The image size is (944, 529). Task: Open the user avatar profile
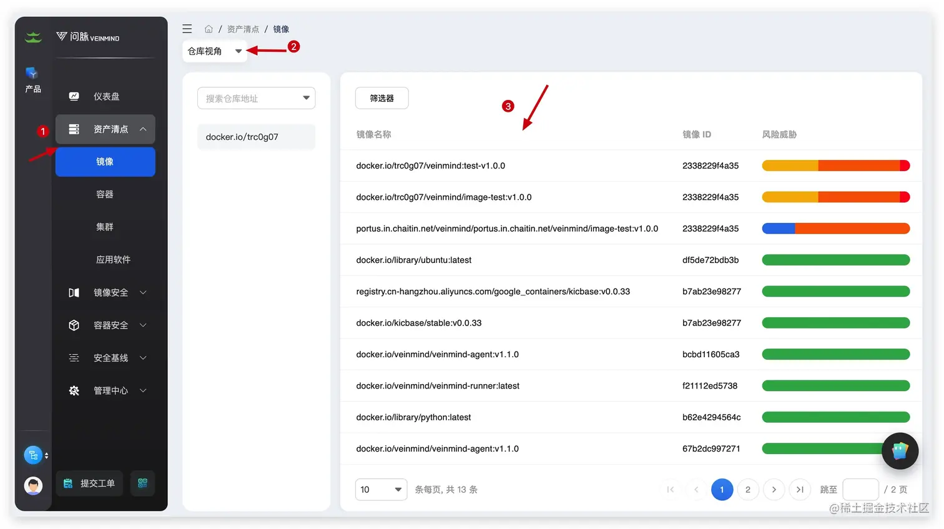click(33, 485)
